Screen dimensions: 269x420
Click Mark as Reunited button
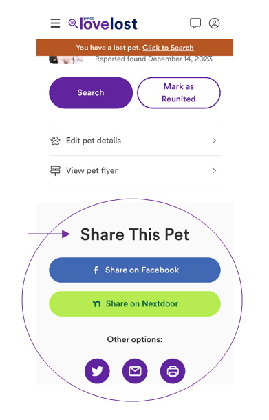coord(179,92)
